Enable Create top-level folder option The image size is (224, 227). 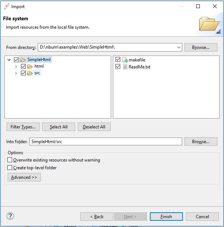point(10,167)
